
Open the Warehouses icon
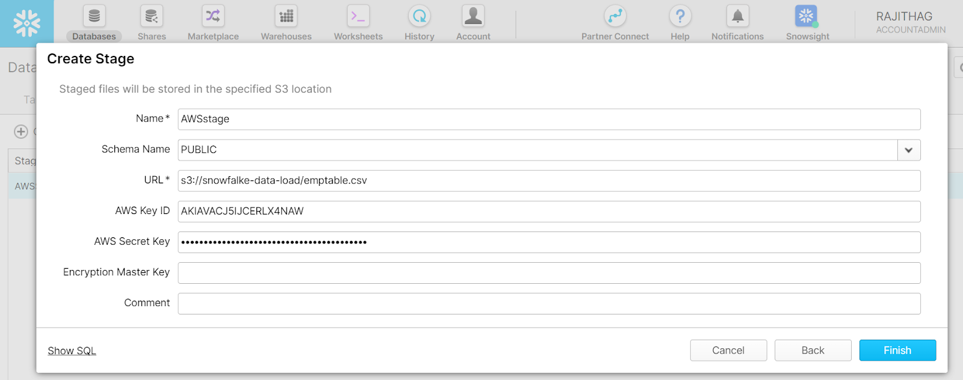[286, 16]
